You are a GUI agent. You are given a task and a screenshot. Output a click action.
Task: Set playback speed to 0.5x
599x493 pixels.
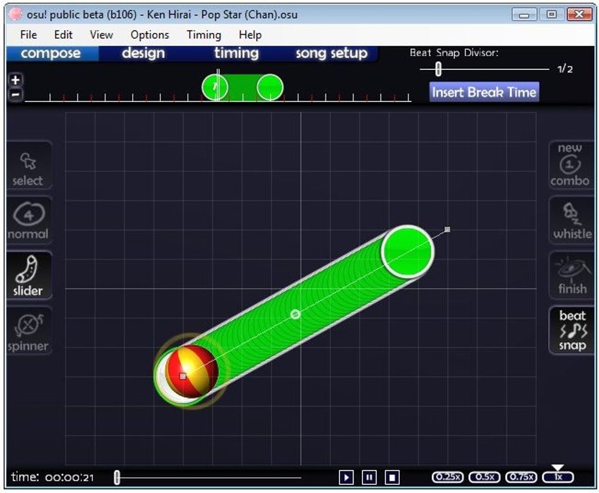click(x=484, y=477)
